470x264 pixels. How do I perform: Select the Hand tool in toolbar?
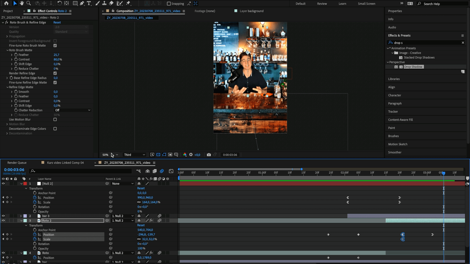[x=22, y=3]
